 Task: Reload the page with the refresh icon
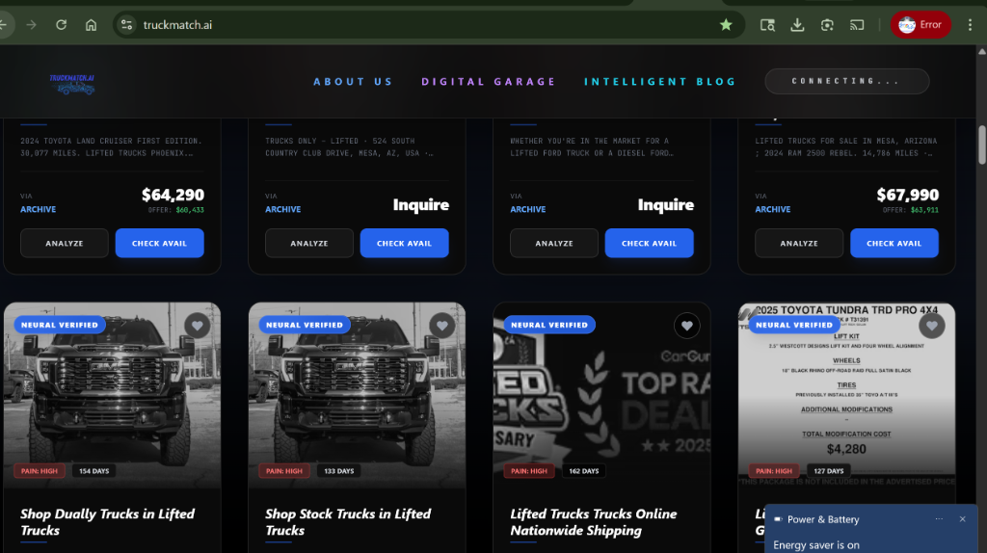61,25
